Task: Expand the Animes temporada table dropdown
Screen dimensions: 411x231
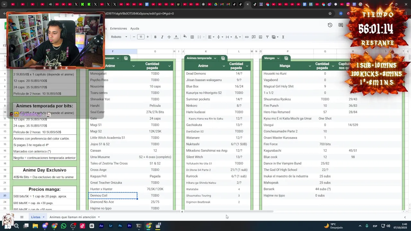Action: (x=215, y=58)
